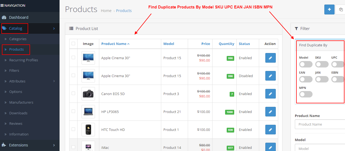Click pencil edit icon for HTC Touch HD
The width and height of the screenshot is (345, 151).
[270, 130]
